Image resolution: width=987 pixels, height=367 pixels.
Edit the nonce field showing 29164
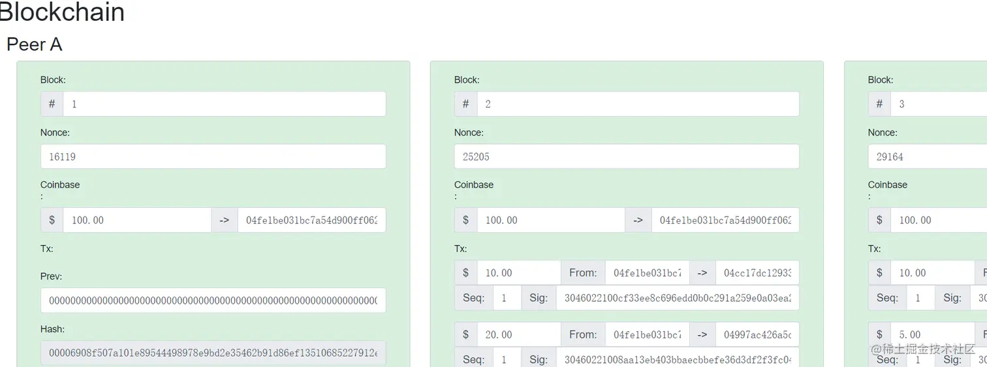click(928, 156)
